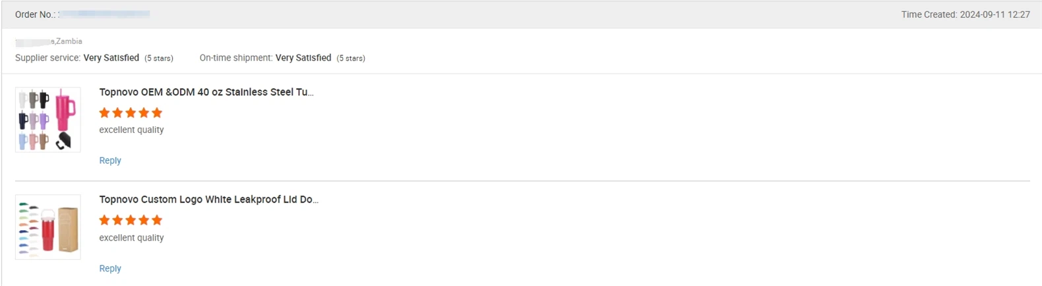Click the Zambia buyer location text

tap(69, 41)
